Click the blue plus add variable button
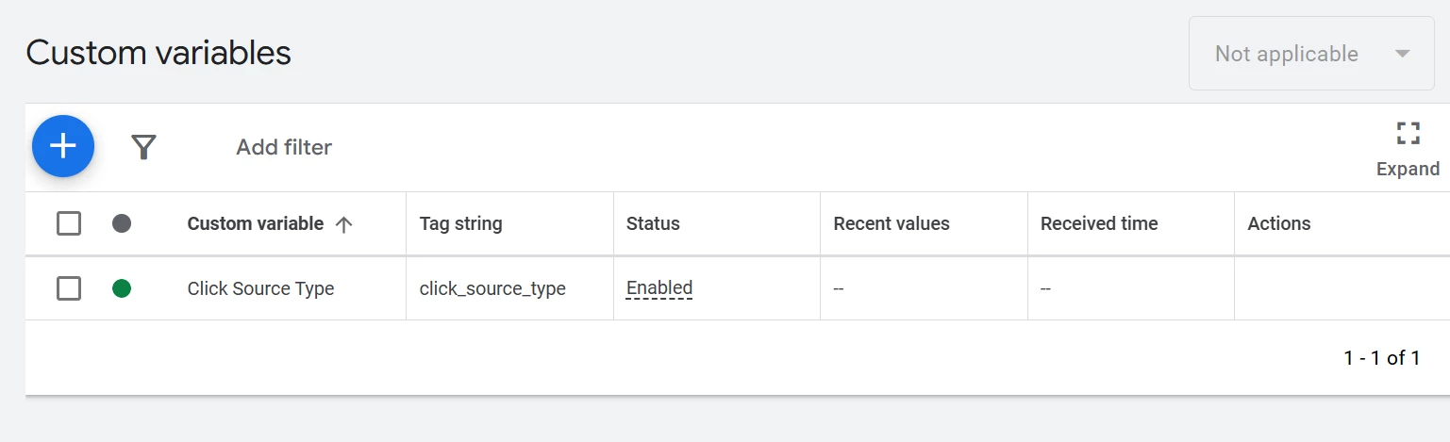The height and width of the screenshot is (442, 1450). click(63, 146)
